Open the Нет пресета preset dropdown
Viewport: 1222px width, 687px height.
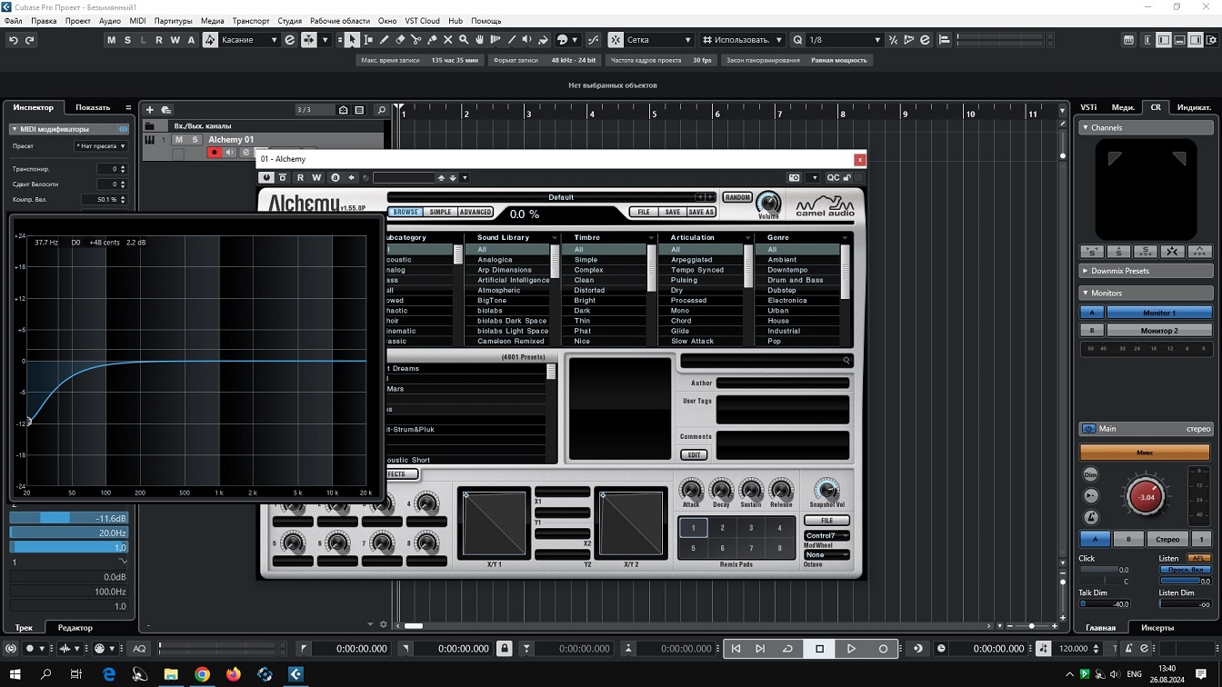pos(101,146)
